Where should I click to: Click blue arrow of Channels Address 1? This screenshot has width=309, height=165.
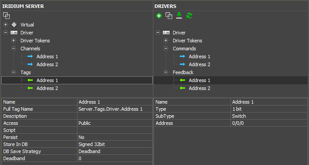point(30,56)
